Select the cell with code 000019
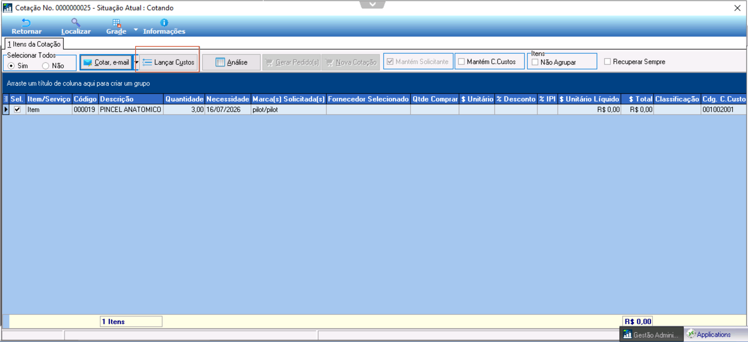 (85, 109)
